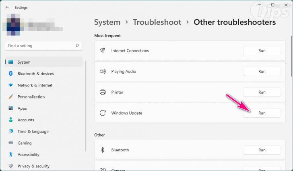Viewport: 293px width, 171px height.
Task: Open the Apps settings page
Action: 44,108
